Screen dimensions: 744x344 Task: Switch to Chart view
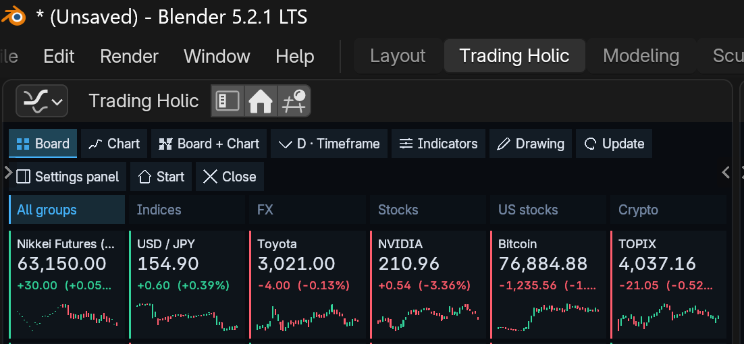coord(114,144)
